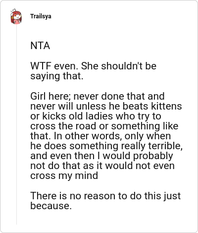Click the line "and even then I would probably"

pos(101,156)
